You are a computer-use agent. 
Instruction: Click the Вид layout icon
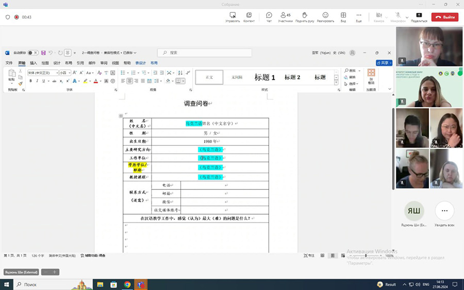click(343, 16)
